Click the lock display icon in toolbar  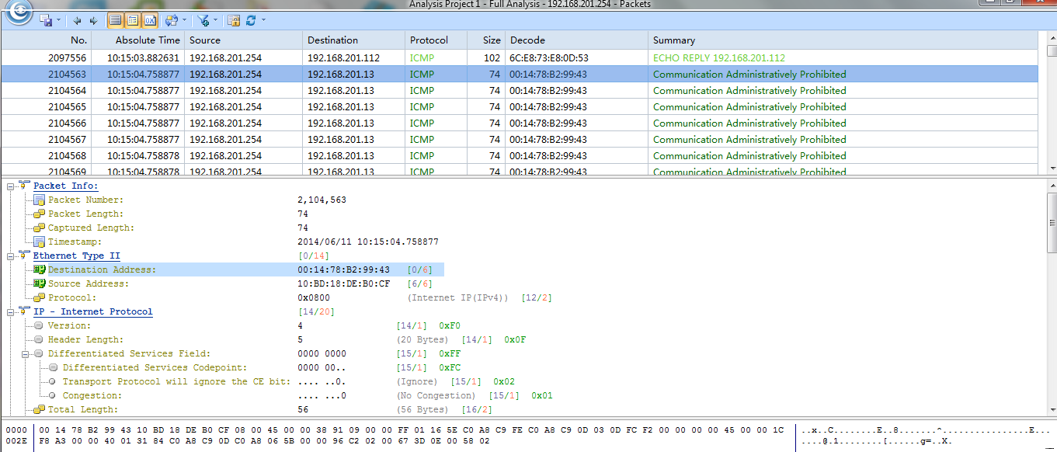tap(234, 20)
